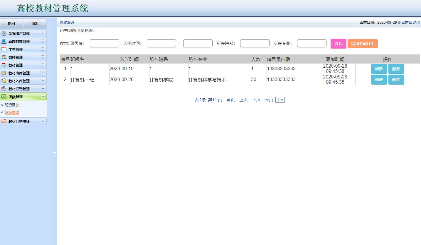Select the 班级管理 VIP icon
421x245 pixels.
point(4,96)
